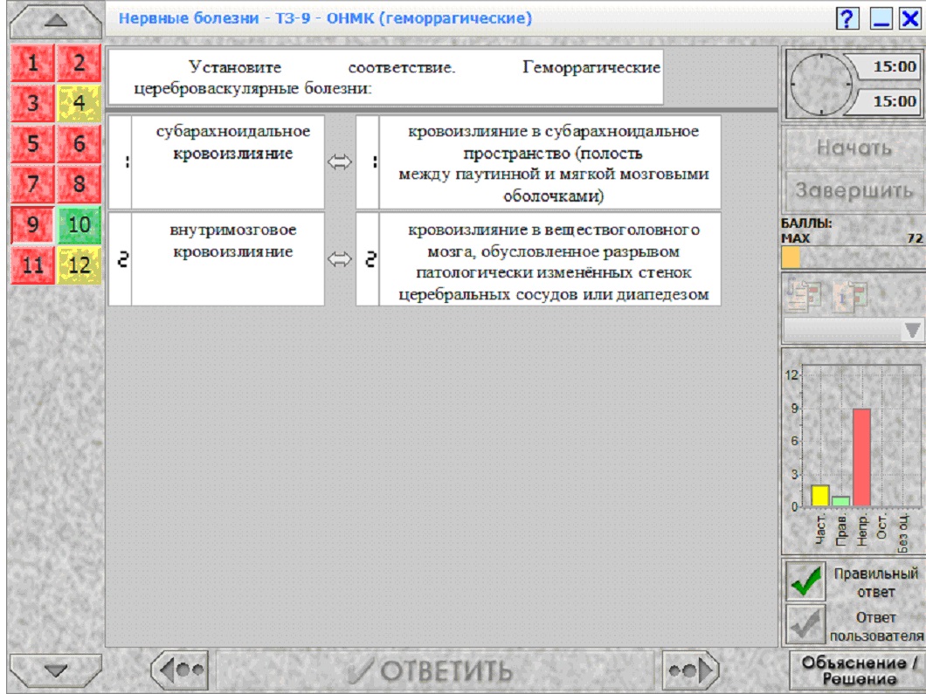Image resolution: width=926 pixels, height=694 pixels.
Task: Open yellow question tile 12
Action: (79, 265)
